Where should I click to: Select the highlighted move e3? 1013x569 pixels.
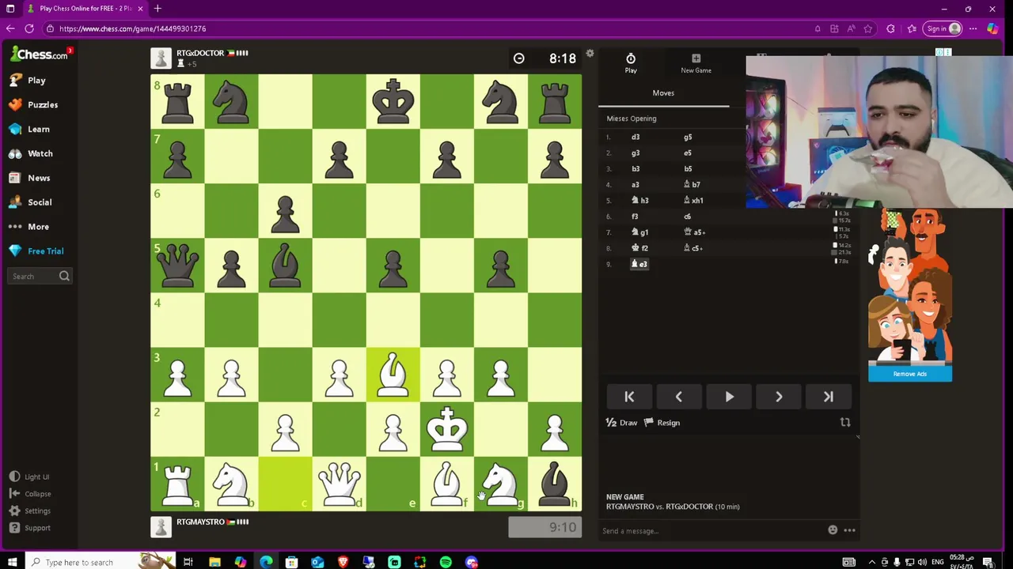639,264
